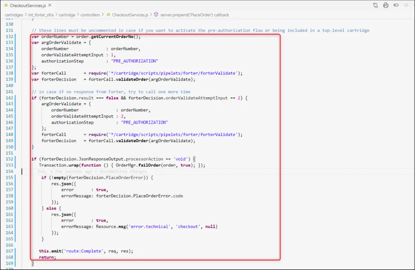Click the 'void' string literal

tap(181, 159)
